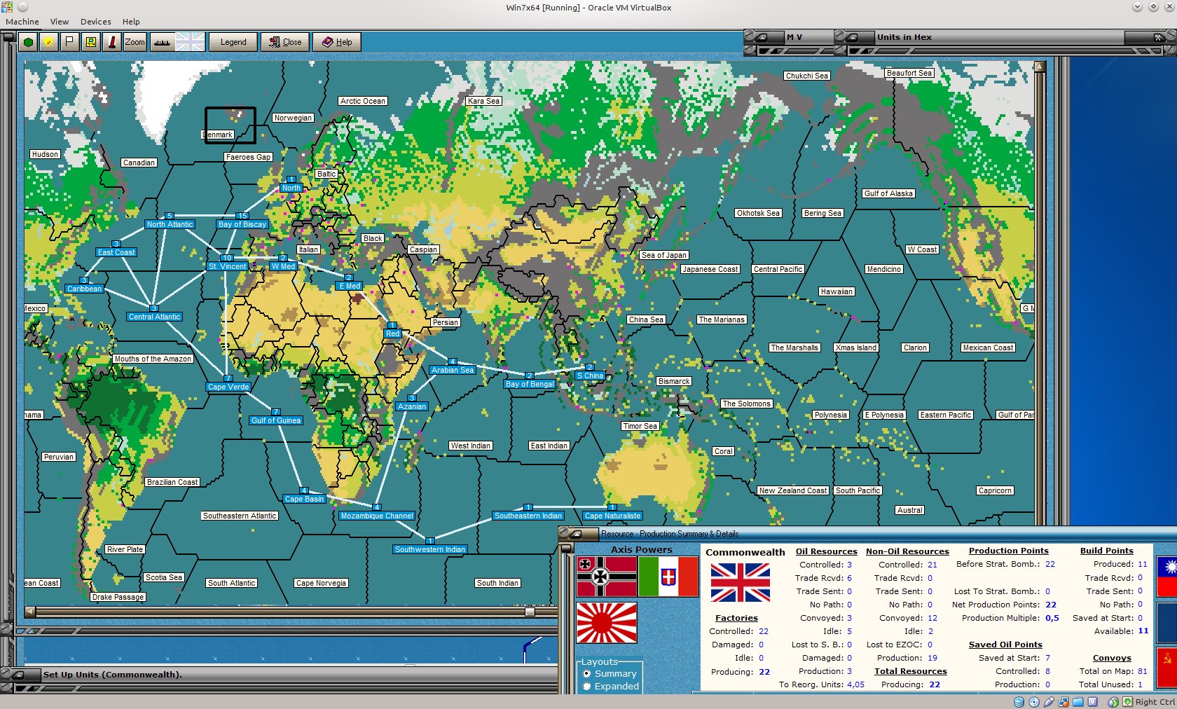Click the Convoys heading
The width and height of the screenshot is (1177, 709).
pos(1112,658)
